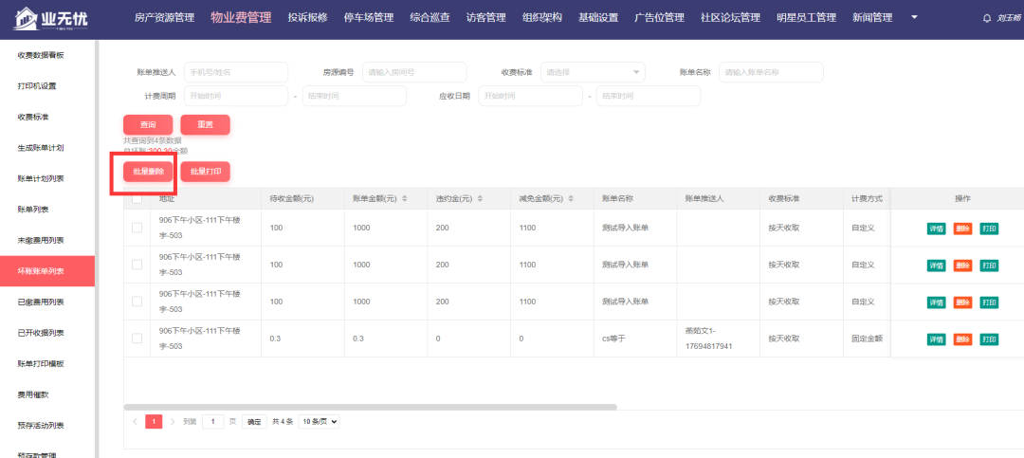Viewport: 1024px width, 458px height.
Task: Open 生成账单计划 in sidebar
Action: [47, 148]
